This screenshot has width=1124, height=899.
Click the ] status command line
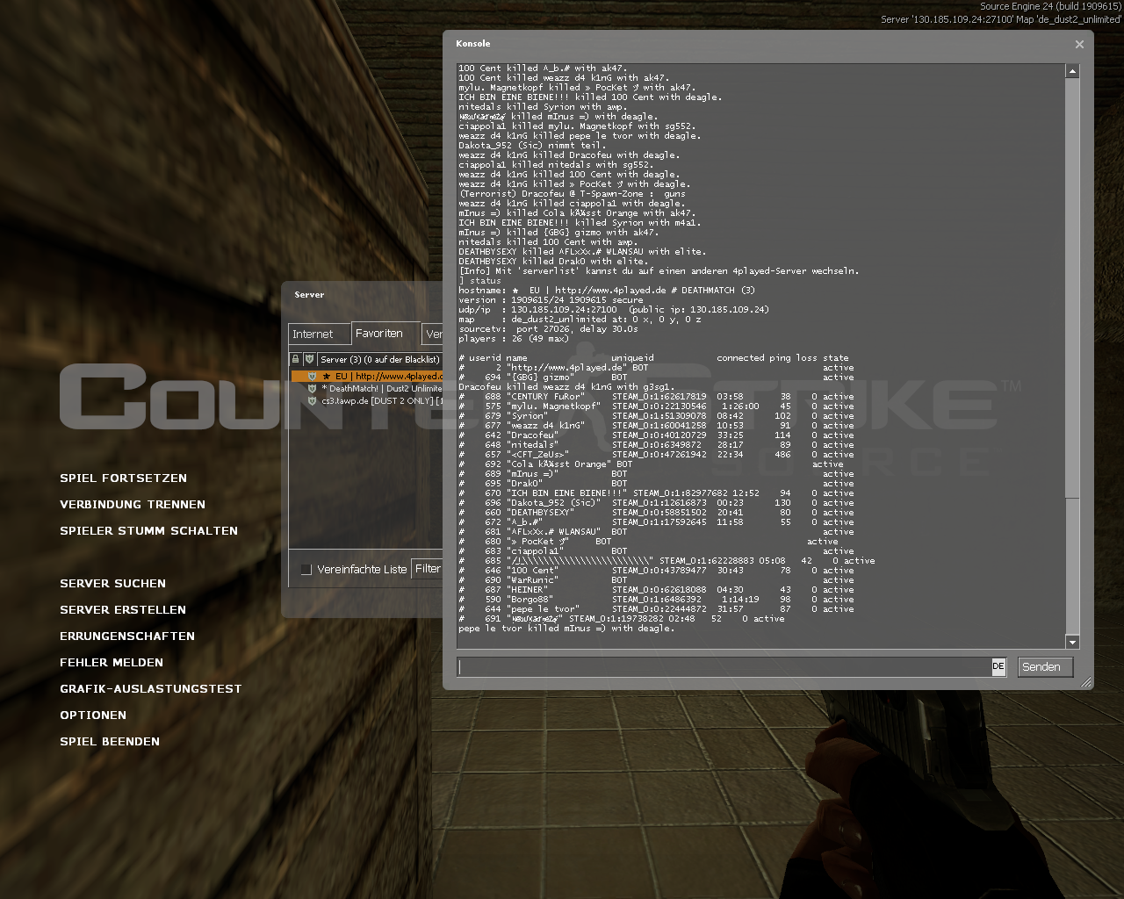click(479, 281)
